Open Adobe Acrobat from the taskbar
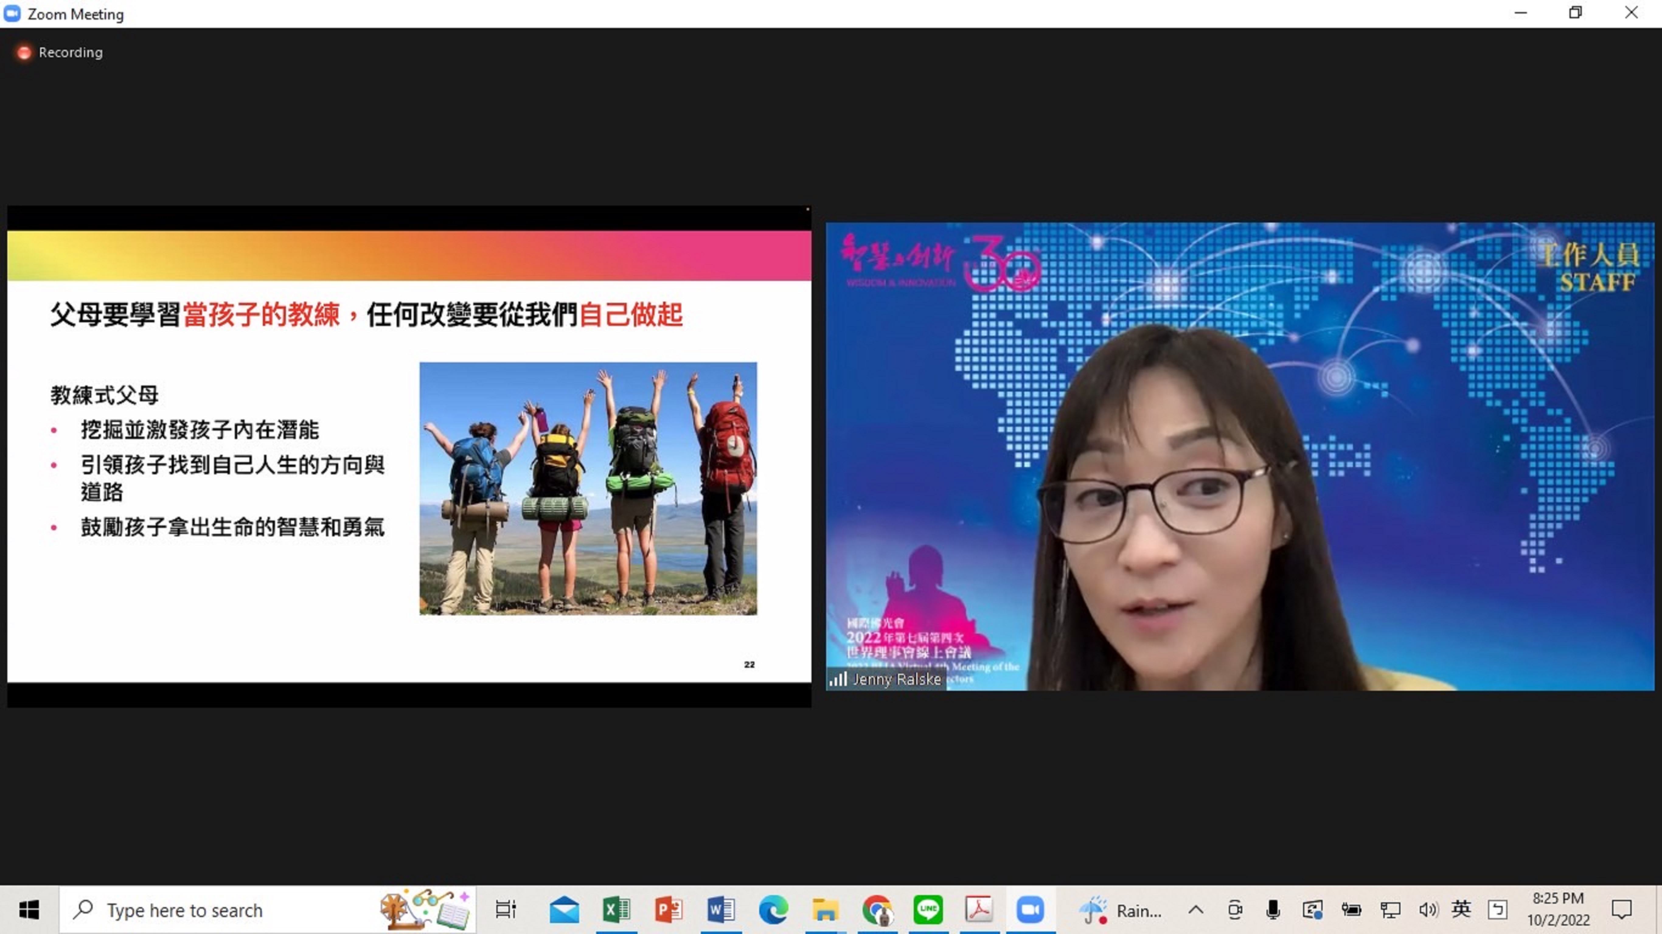 [x=979, y=910]
